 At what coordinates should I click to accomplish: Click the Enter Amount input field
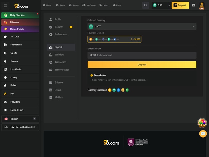point(144,55)
